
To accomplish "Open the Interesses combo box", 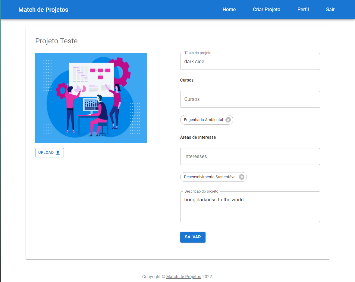I will pyautogui.click(x=250, y=156).
